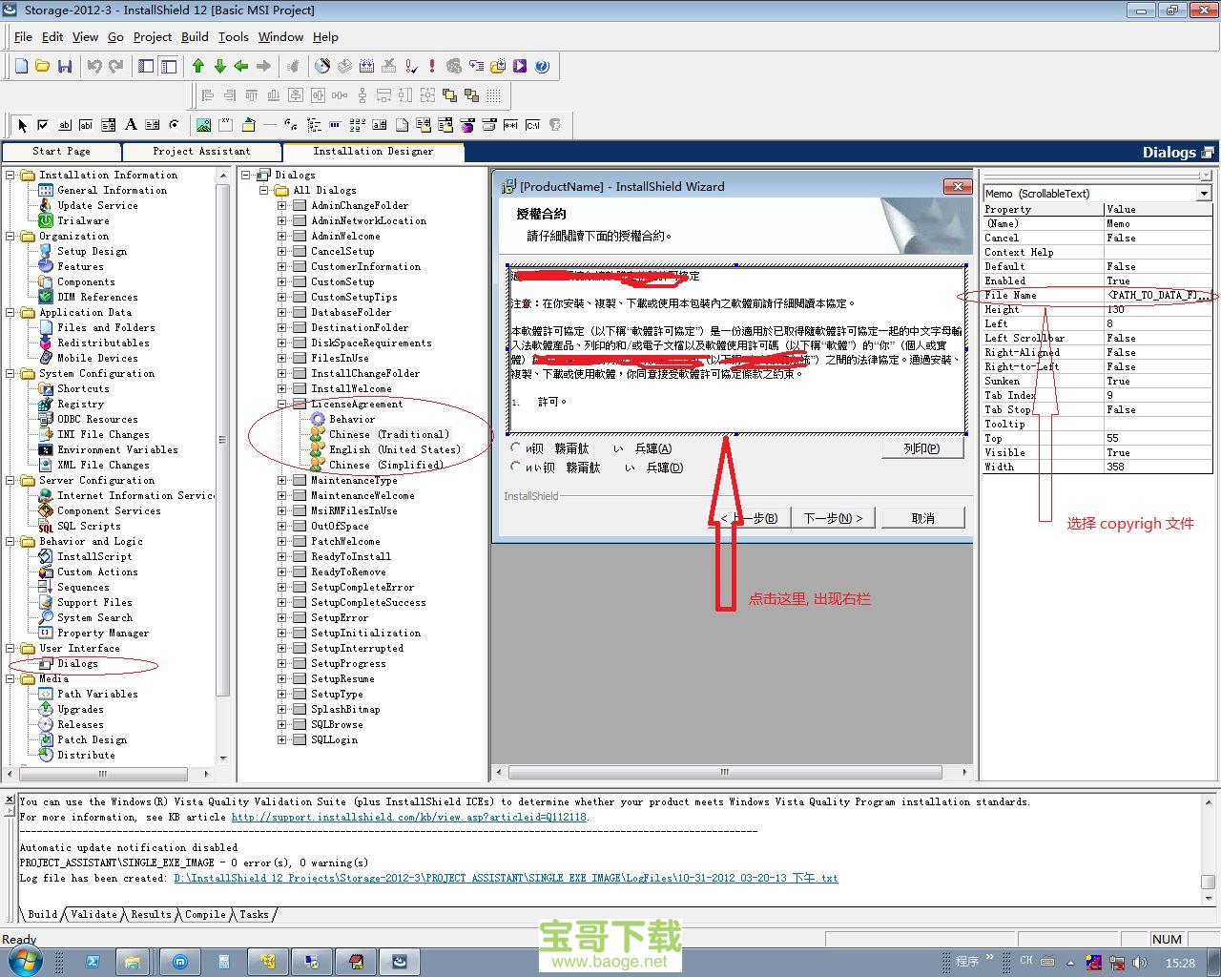This screenshot has width=1221, height=977.
Task: Expand the AdminChangeFolder dialog node
Action: click(x=281, y=205)
